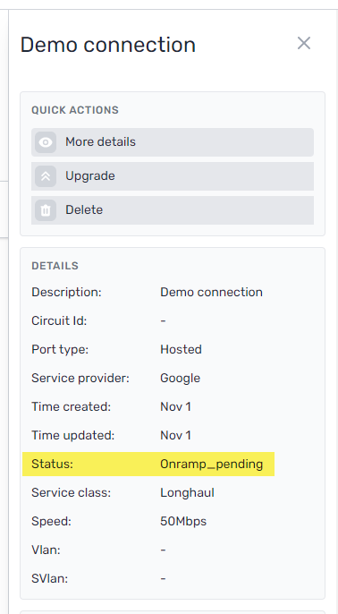Click the highlighted Status label
338x614 pixels.
pyautogui.click(x=53, y=464)
